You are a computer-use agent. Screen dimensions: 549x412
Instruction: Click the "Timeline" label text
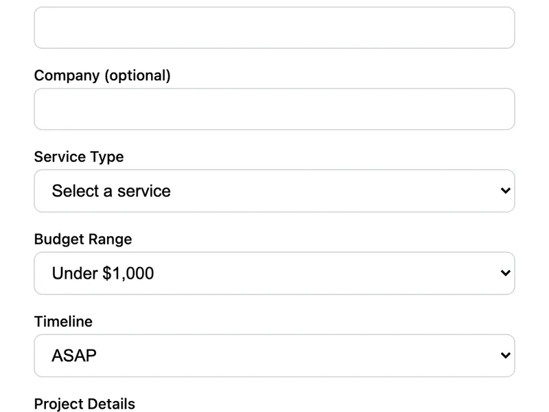click(x=63, y=321)
